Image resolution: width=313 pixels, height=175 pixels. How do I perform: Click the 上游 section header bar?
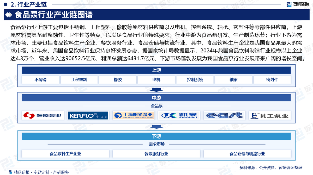point(156,70)
